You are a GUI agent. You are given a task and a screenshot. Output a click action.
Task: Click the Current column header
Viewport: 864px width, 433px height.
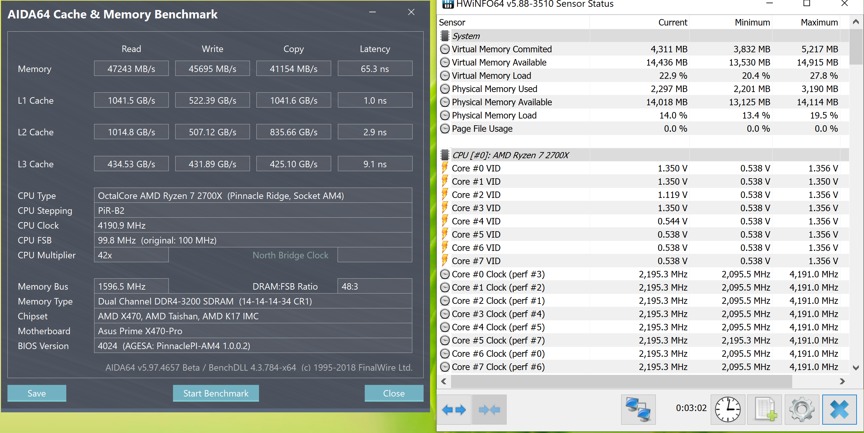coord(639,22)
